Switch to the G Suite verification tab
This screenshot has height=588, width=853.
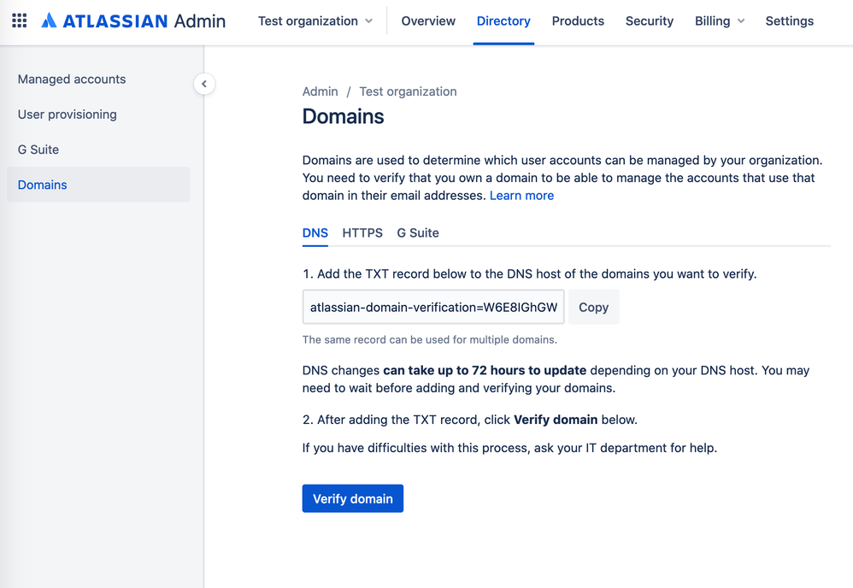[x=418, y=232]
